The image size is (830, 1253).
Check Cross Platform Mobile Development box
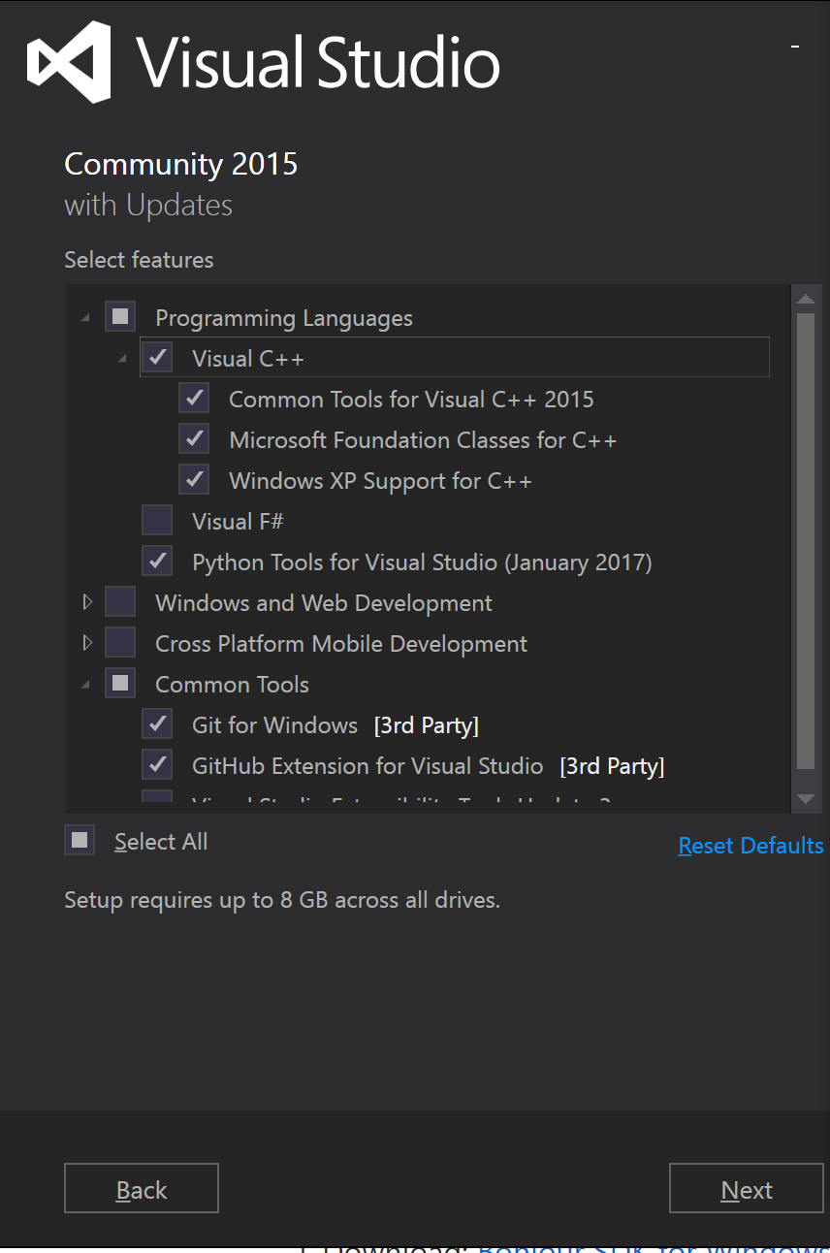[120, 643]
